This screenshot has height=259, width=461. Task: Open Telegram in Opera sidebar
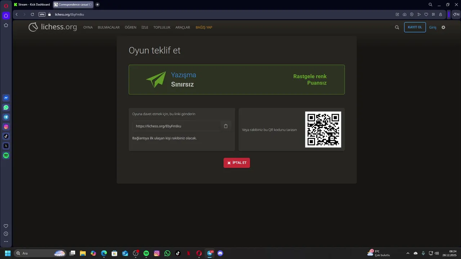6,117
